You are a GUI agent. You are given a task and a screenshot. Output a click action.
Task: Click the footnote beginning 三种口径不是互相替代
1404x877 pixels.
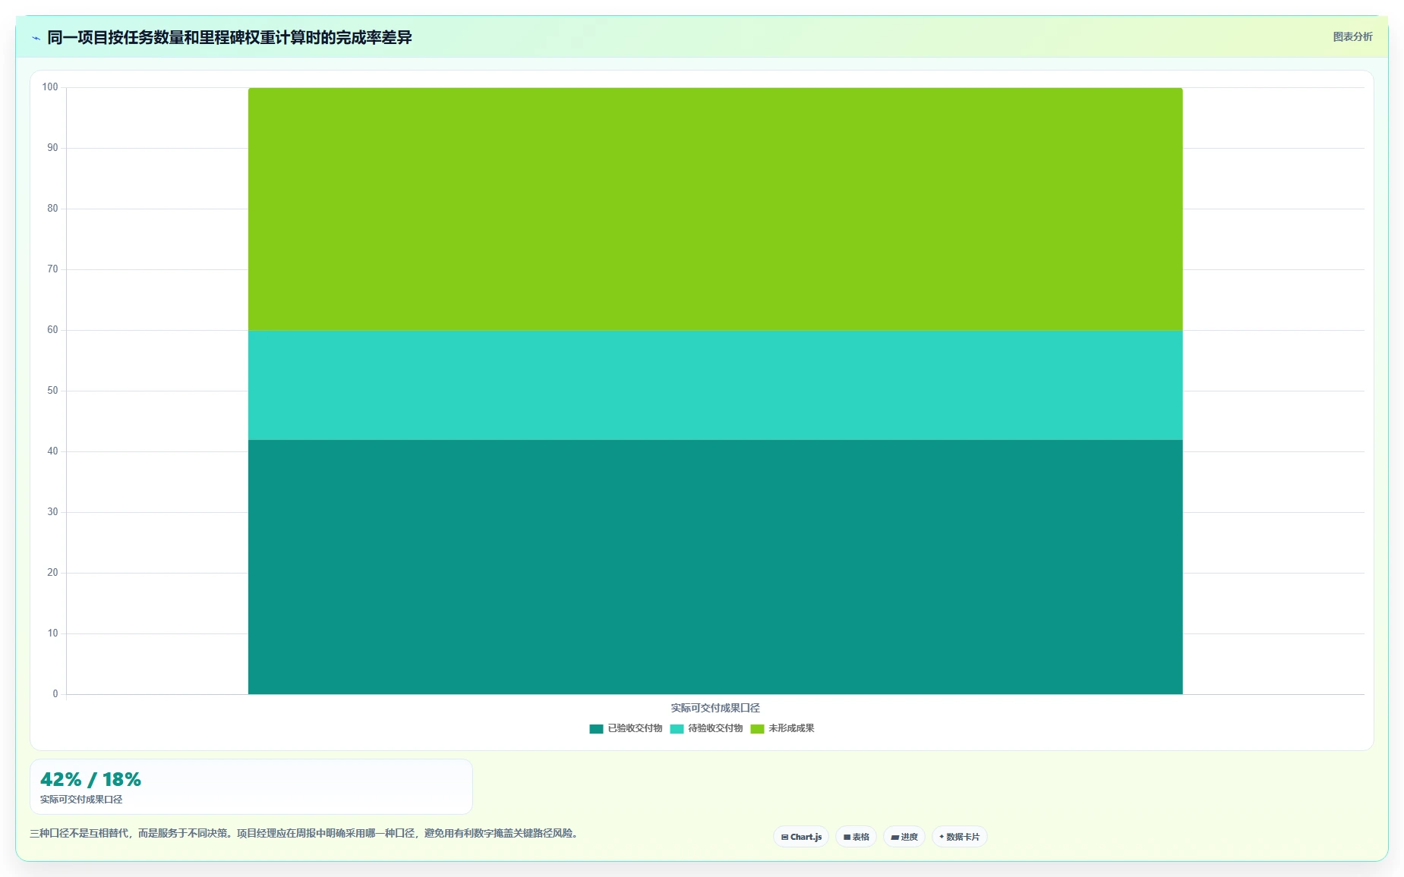[x=306, y=833]
